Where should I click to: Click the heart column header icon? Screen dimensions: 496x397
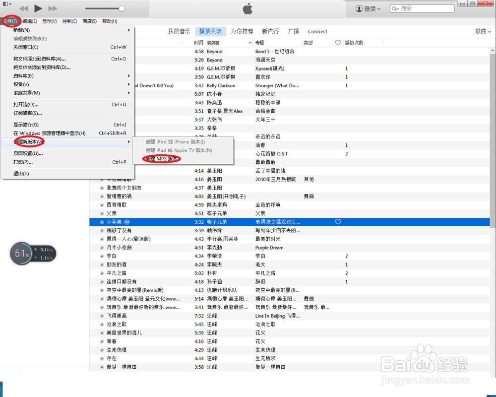click(338, 43)
